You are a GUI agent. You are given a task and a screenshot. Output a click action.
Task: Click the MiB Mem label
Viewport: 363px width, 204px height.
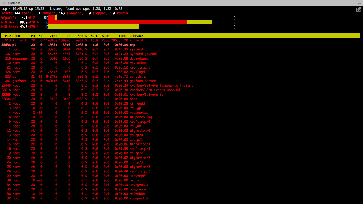[10, 22]
